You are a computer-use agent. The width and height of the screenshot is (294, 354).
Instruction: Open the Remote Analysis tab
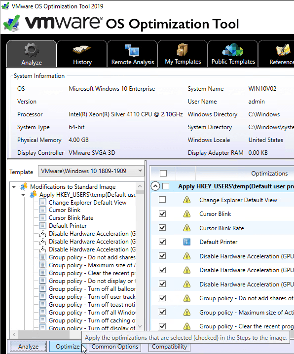tap(132, 54)
